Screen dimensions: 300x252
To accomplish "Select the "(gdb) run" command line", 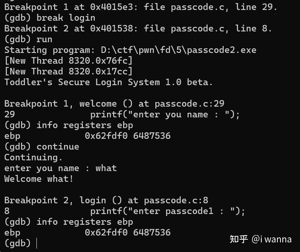I will coord(28,39).
